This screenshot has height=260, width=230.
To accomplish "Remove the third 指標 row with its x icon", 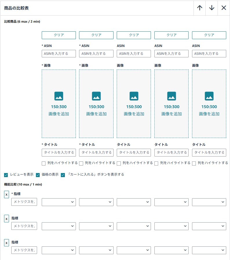I will (6, 243).
